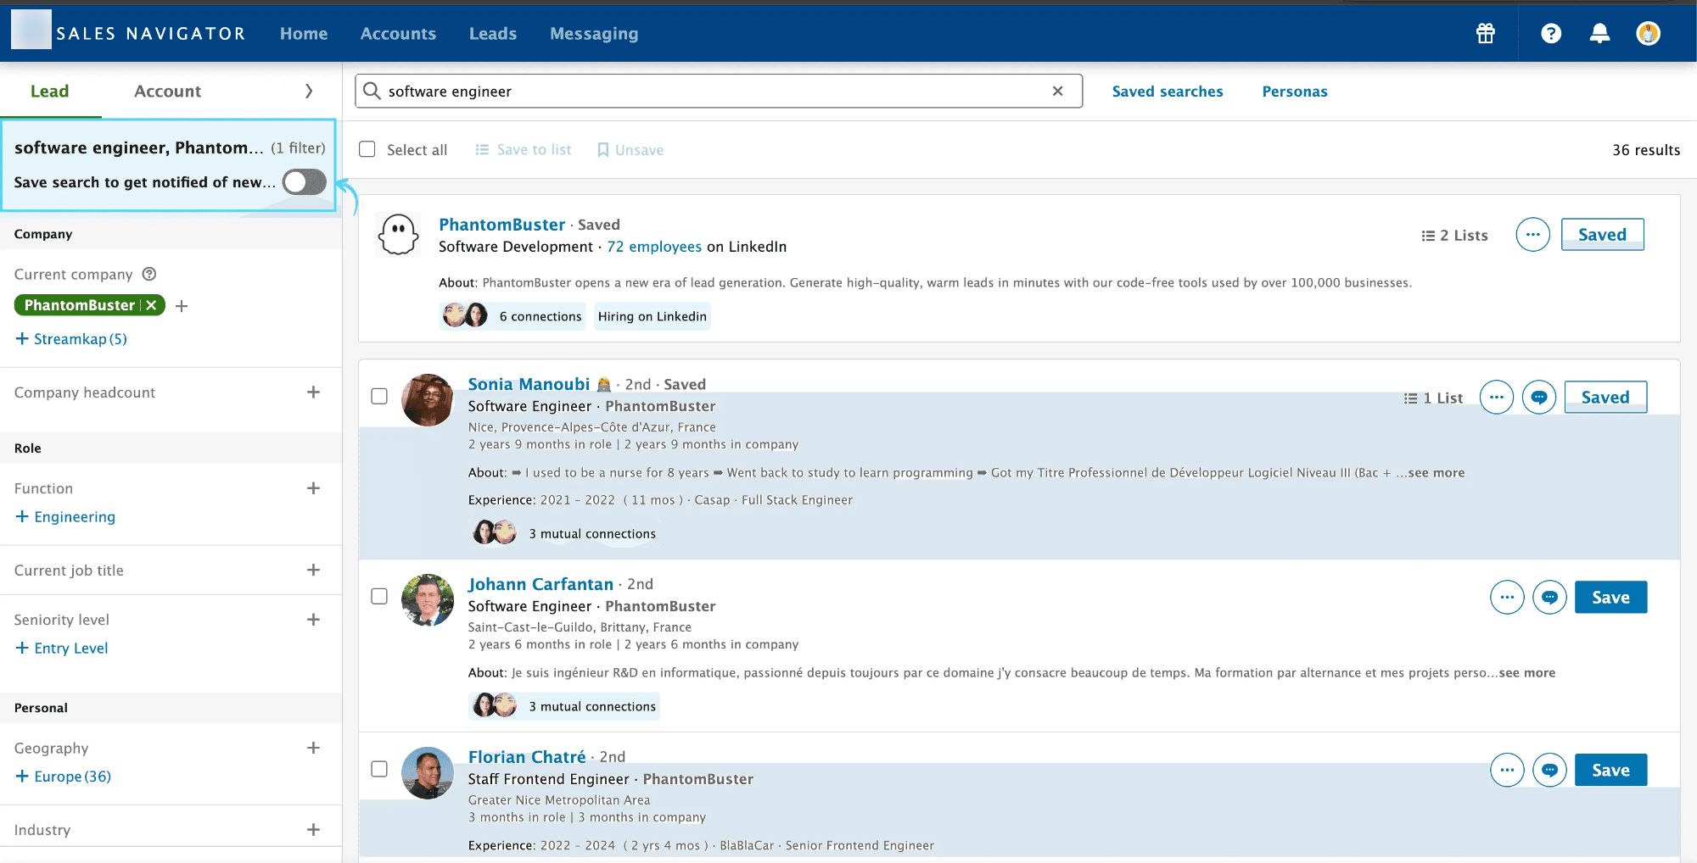The image size is (1697, 863).
Task: Open the 2 Lists indicator for PhantomBuster
Action: 1454,236
